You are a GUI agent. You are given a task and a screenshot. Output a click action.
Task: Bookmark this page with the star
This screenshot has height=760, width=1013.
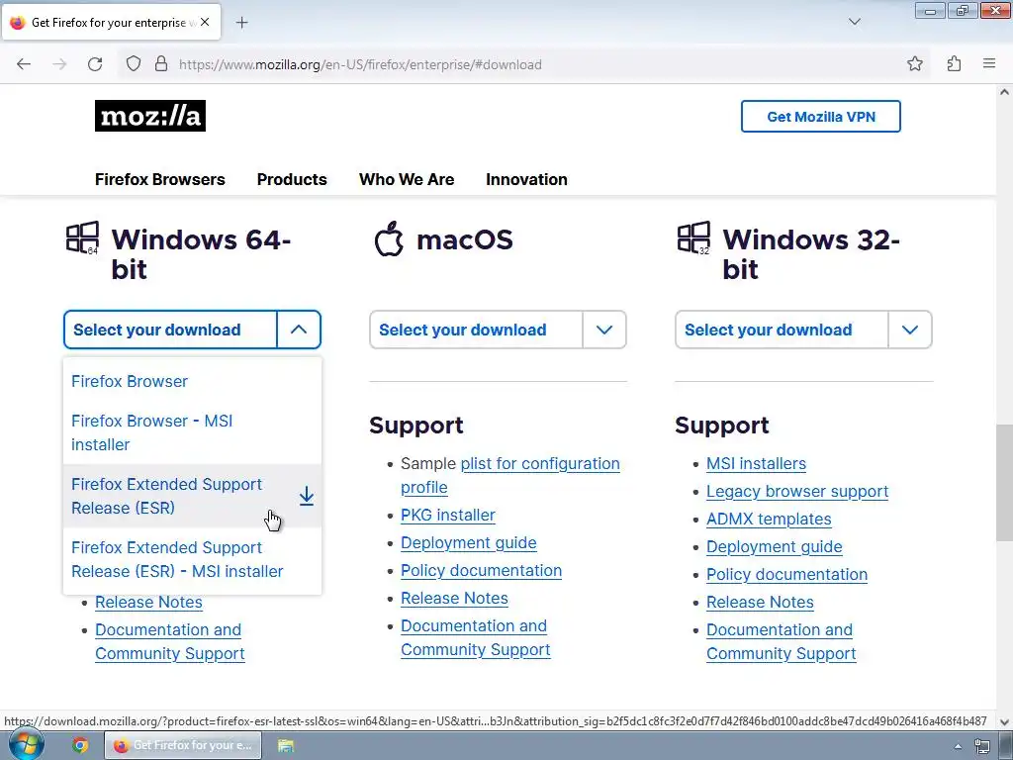(915, 64)
